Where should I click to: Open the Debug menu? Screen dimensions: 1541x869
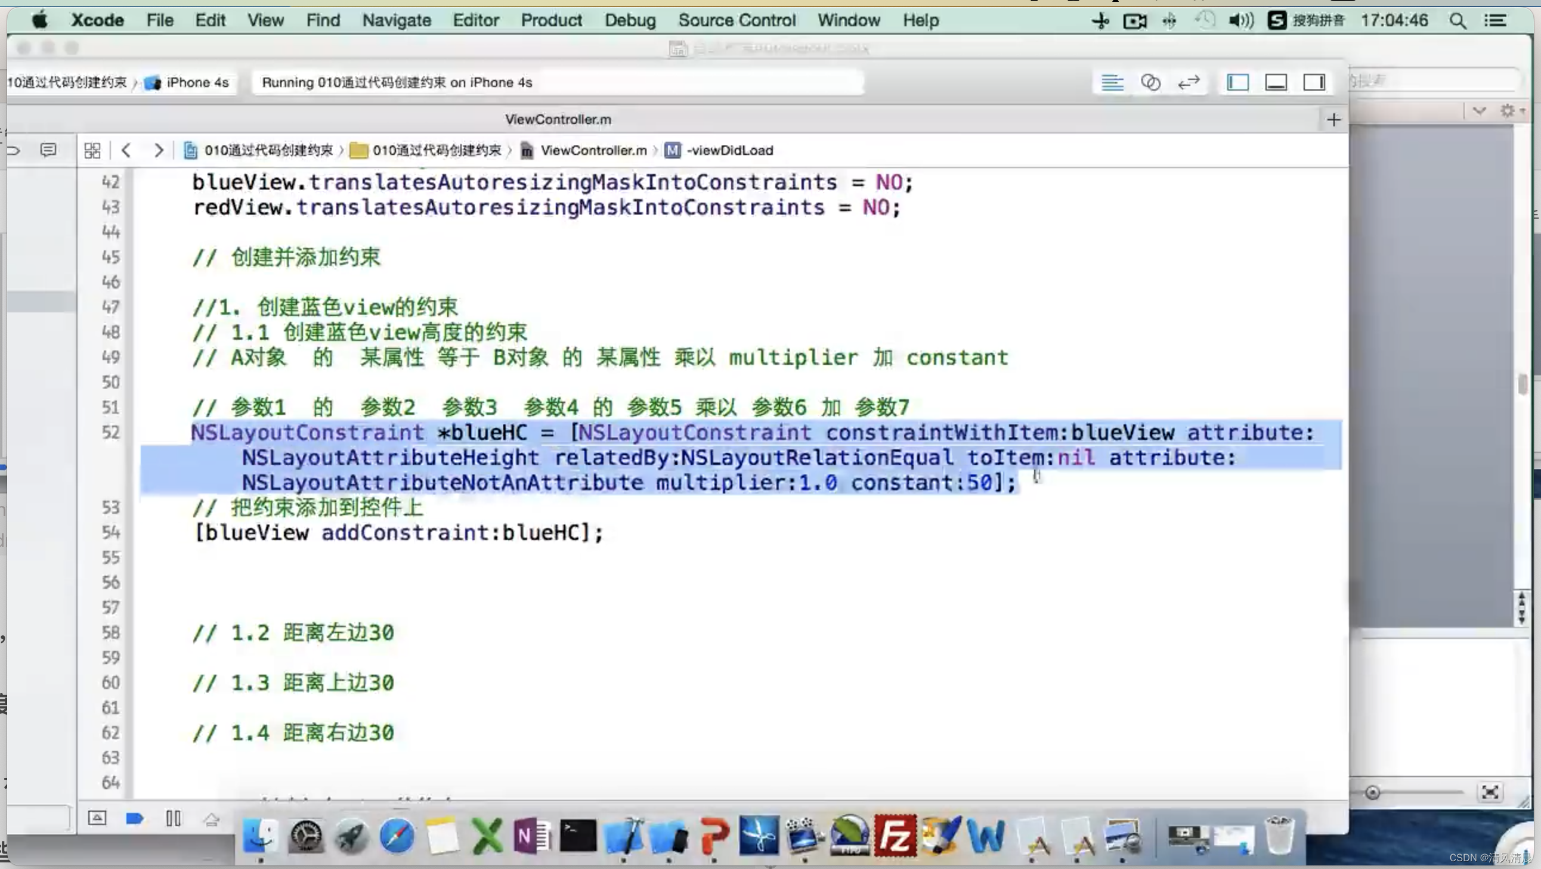[630, 20]
